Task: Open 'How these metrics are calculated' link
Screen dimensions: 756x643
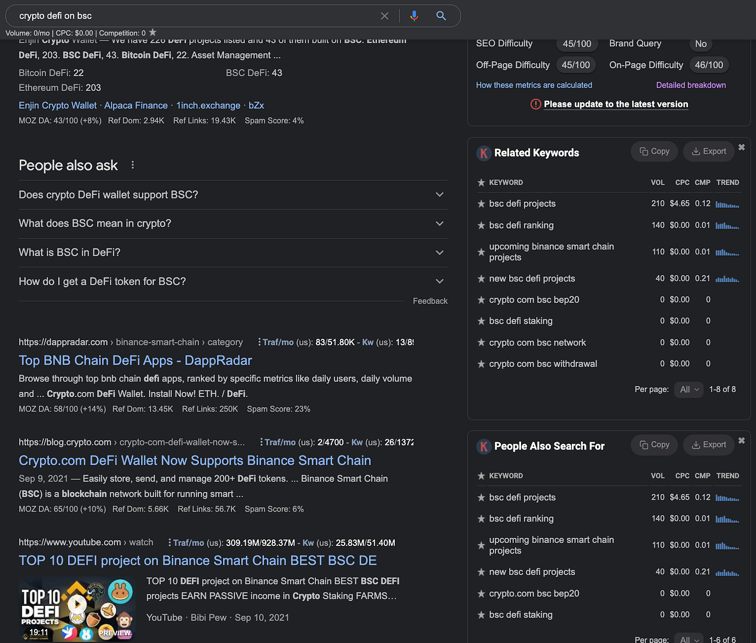Action: pos(534,85)
